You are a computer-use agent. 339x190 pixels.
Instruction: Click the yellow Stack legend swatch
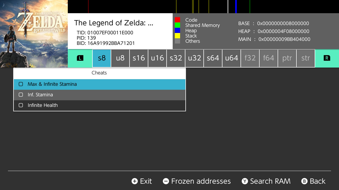177,36
